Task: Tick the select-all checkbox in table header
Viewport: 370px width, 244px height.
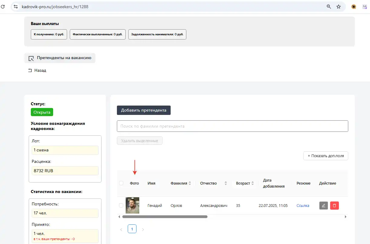Action: point(121,183)
